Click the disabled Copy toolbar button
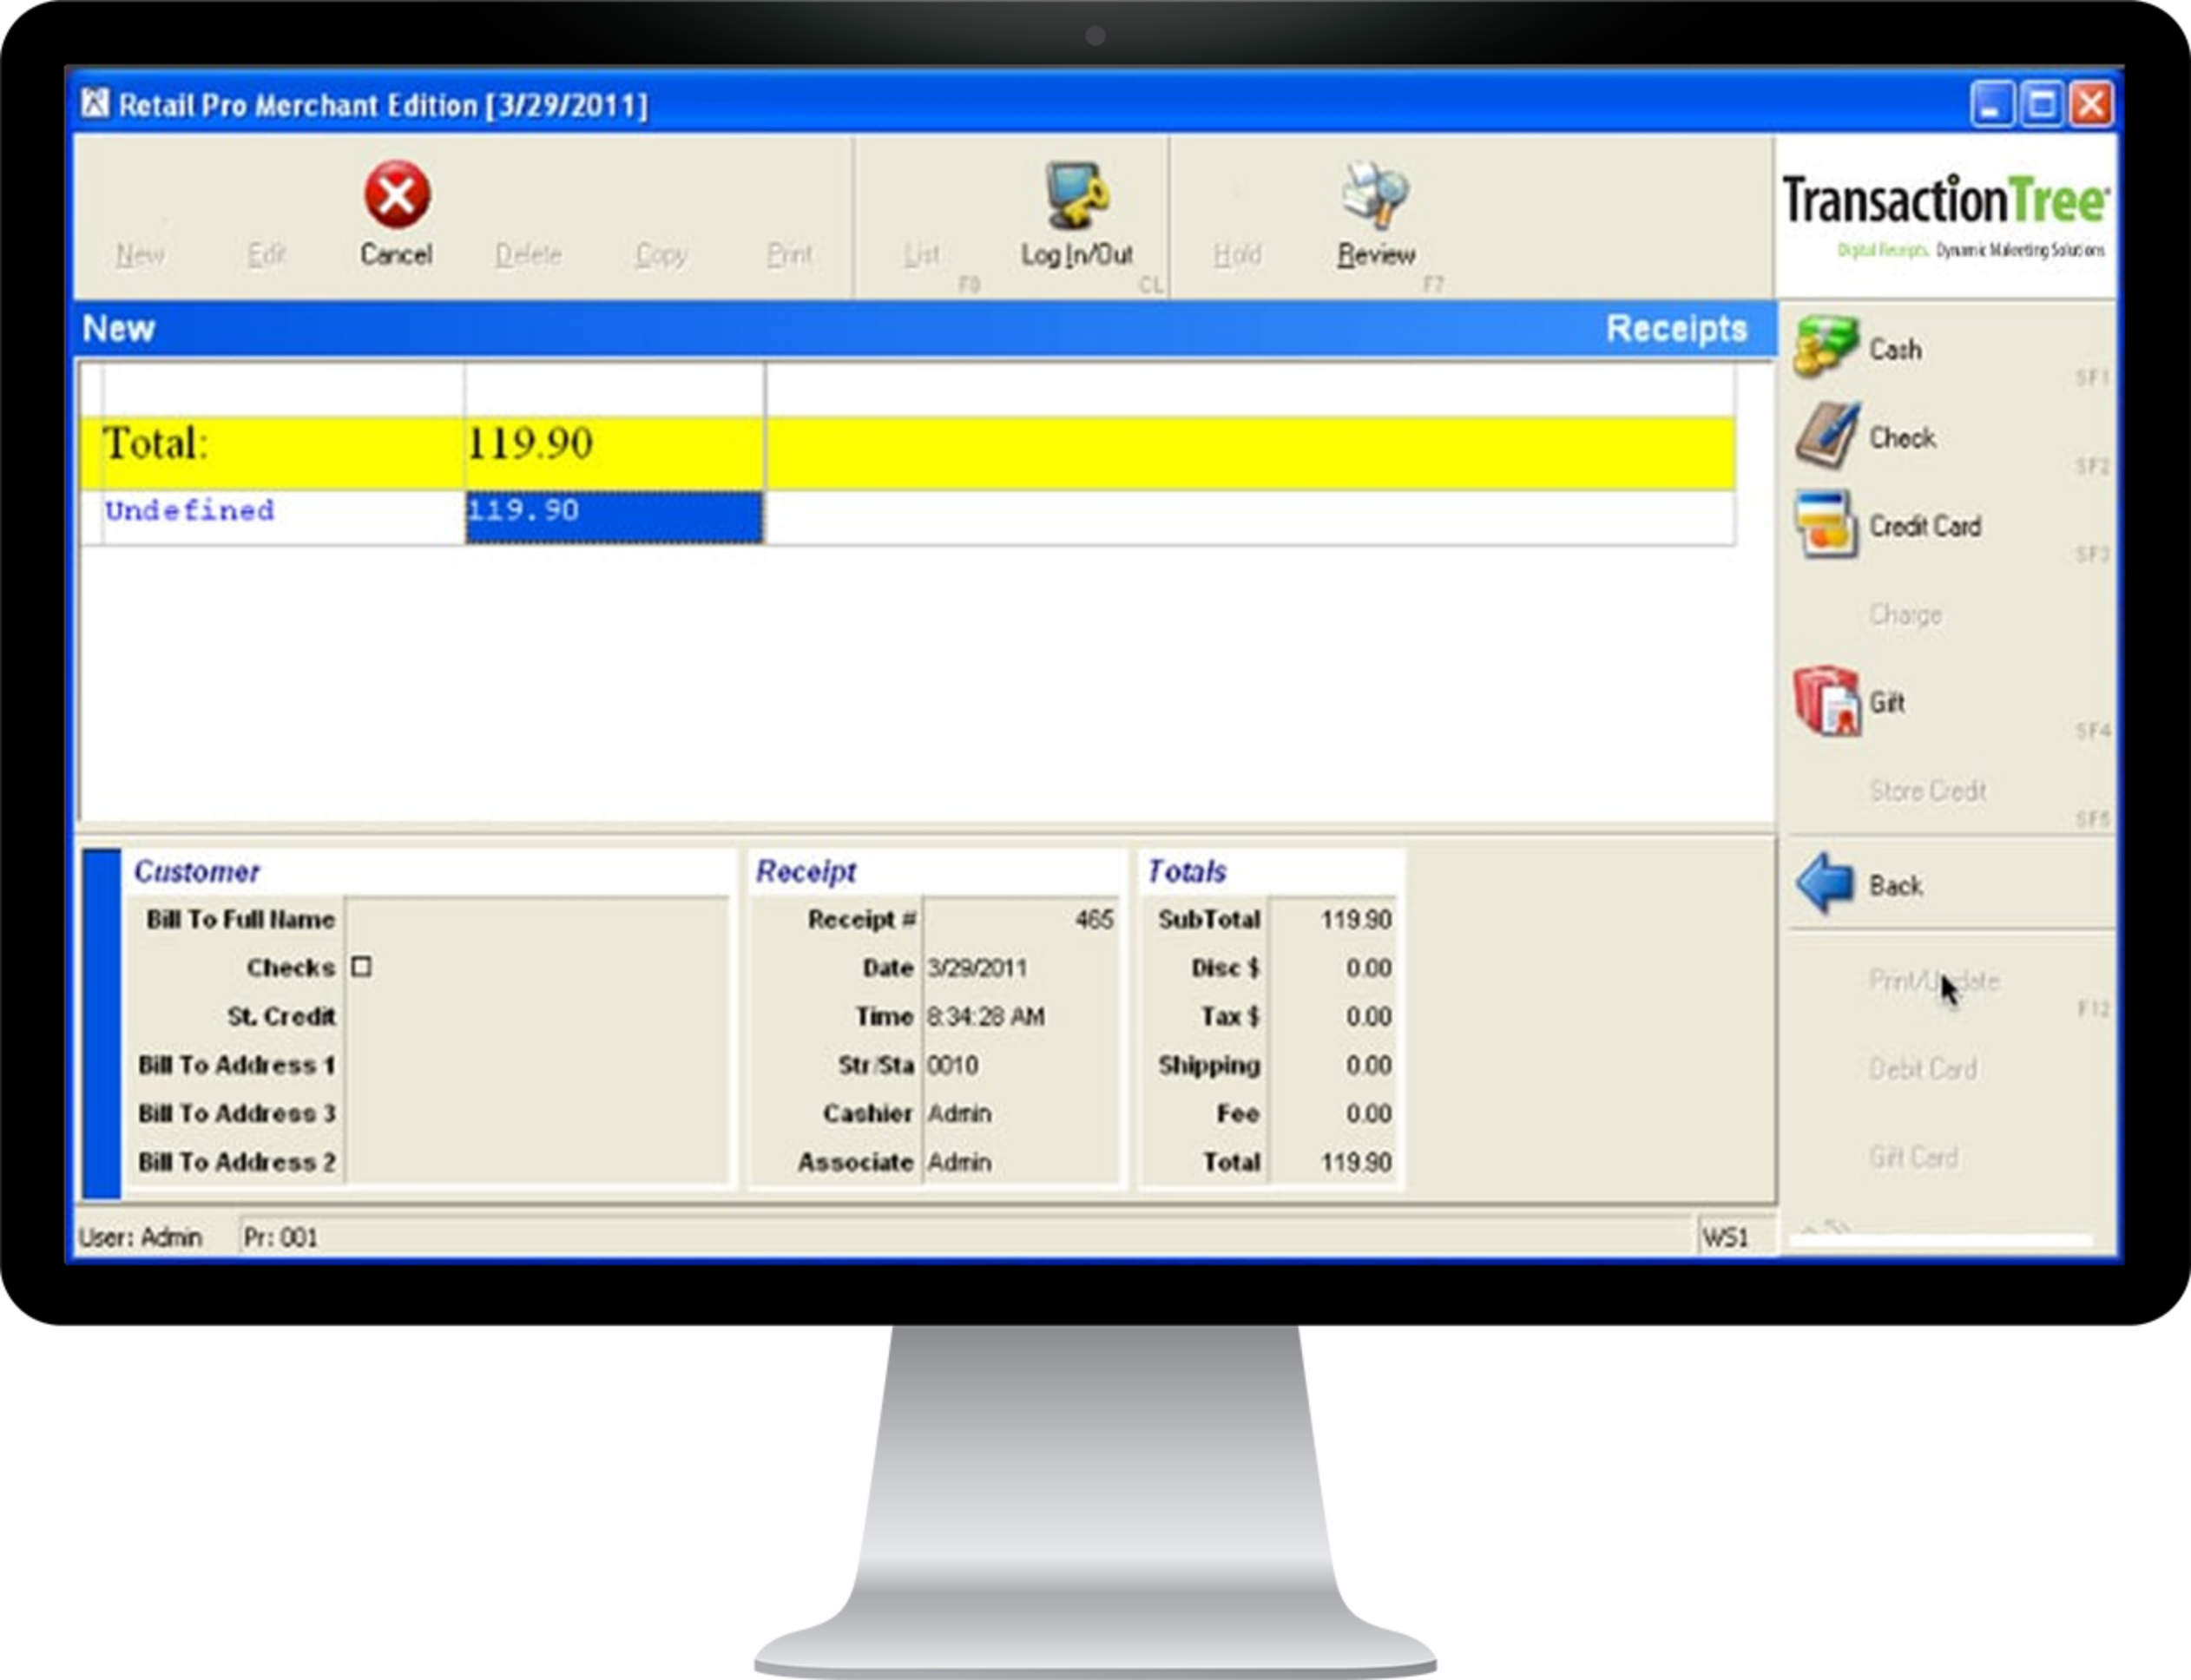The height and width of the screenshot is (1680, 2191). click(x=661, y=256)
